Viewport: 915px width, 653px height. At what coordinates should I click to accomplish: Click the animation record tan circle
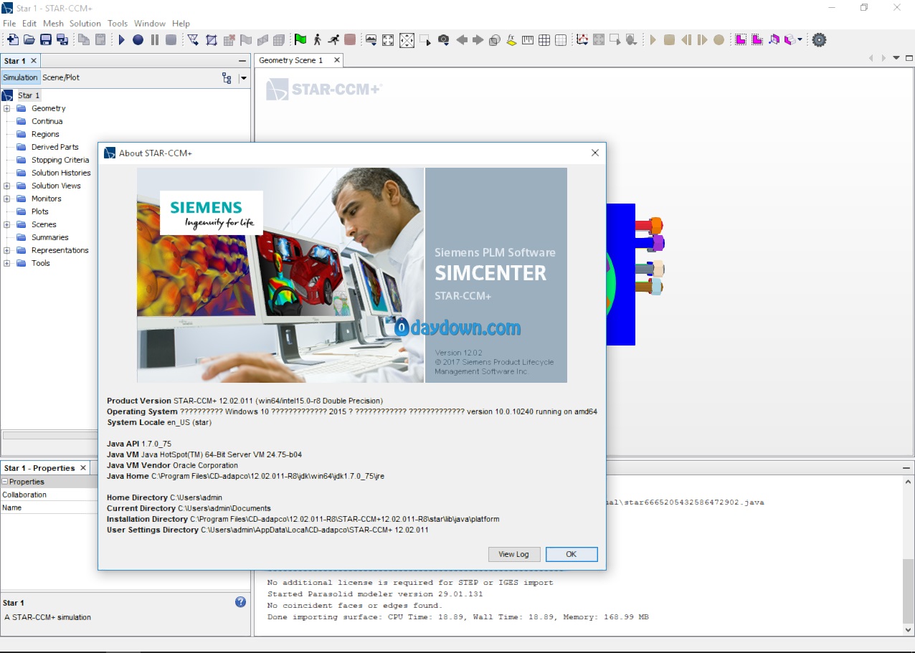tap(719, 40)
